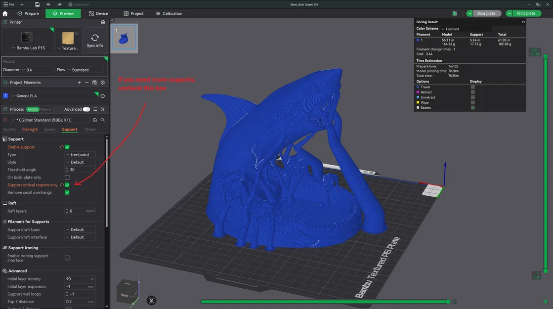Click the Print plate button
Screen dimensions: 553x309
coord(526,13)
